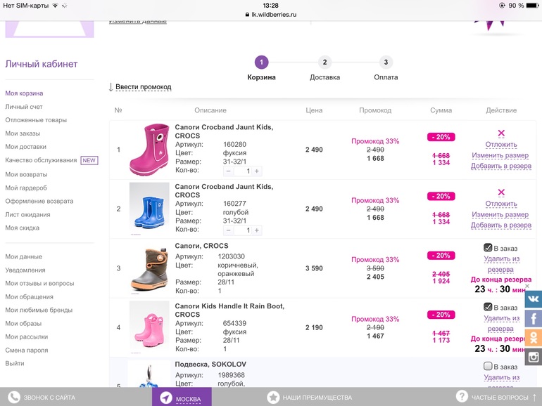Open 'Частые вопросы' question mark icon
Viewport: 542px width, 406px height.
click(462, 397)
